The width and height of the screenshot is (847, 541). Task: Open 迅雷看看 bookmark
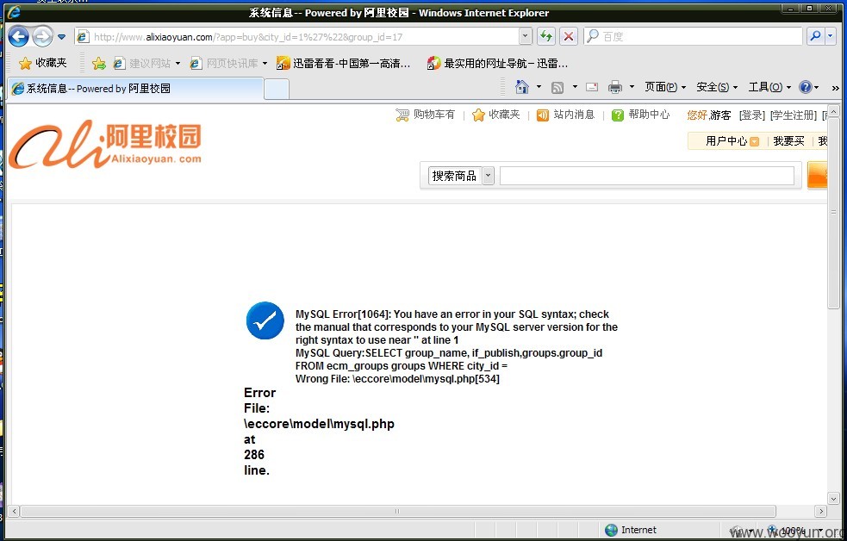click(344, 63)
